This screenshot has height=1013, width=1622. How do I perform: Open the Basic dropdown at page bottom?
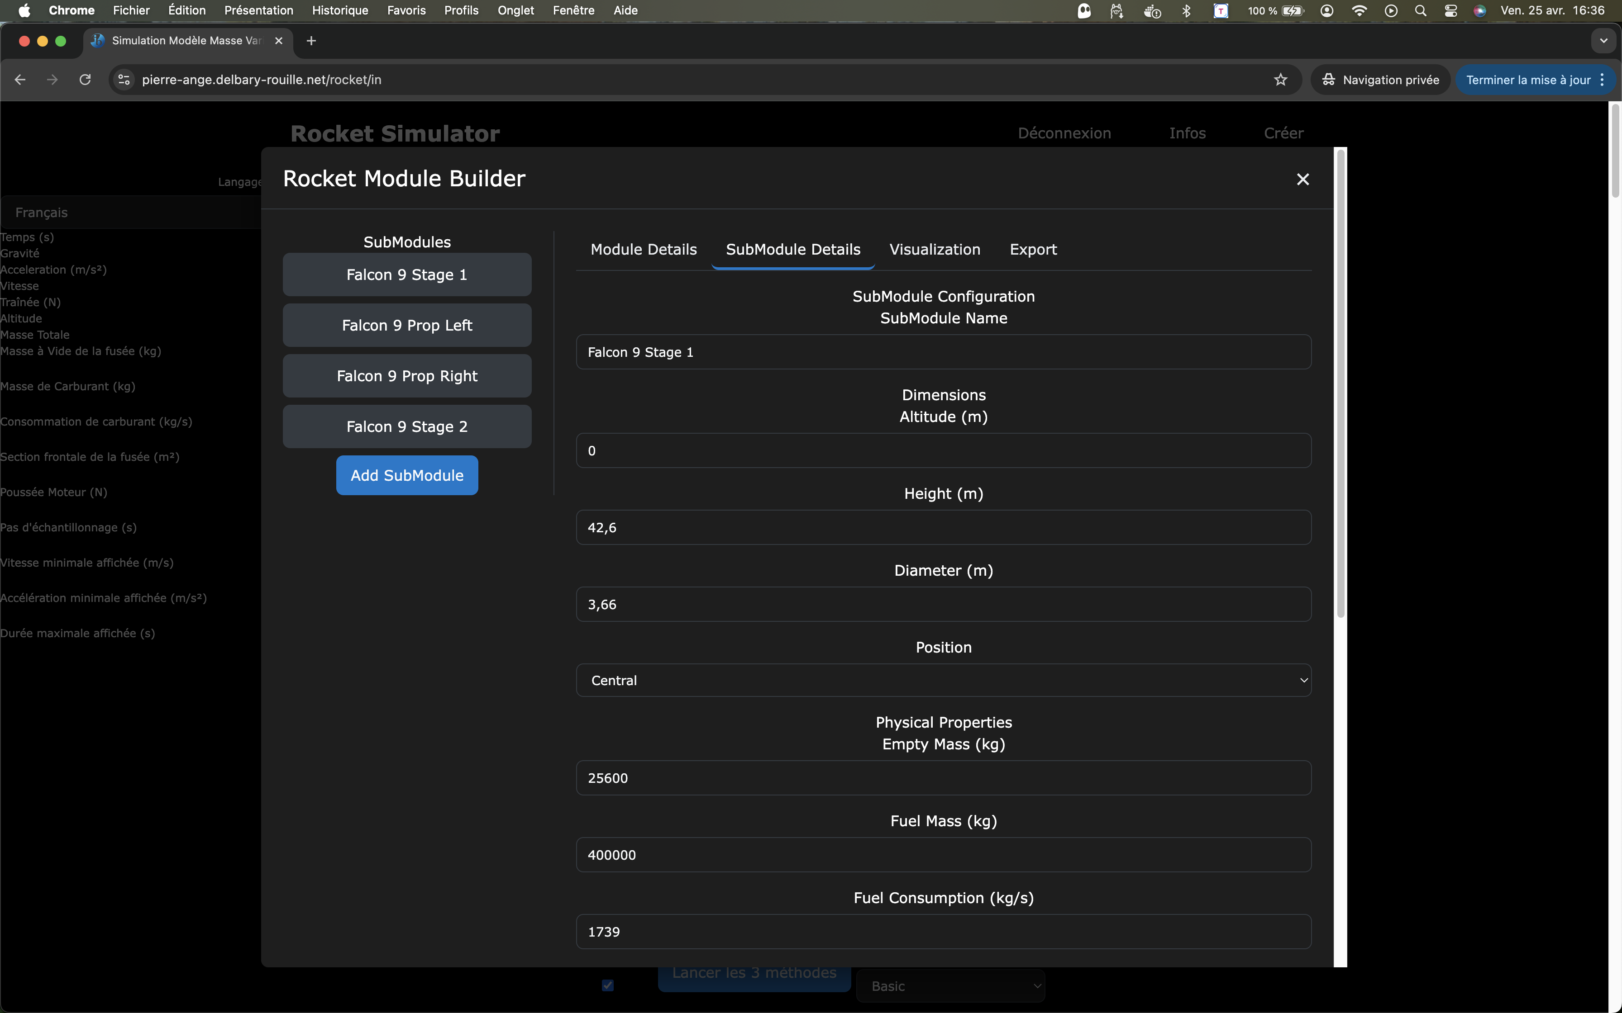coord(950,986)
